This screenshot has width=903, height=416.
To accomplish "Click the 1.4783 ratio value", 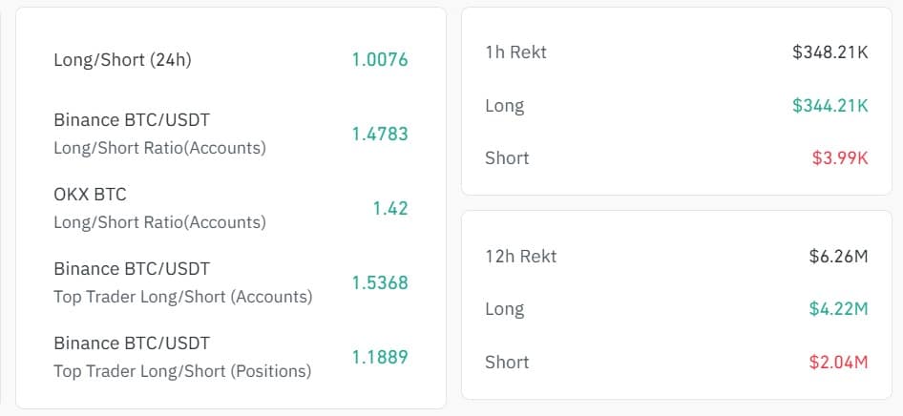I will (380, 135).
